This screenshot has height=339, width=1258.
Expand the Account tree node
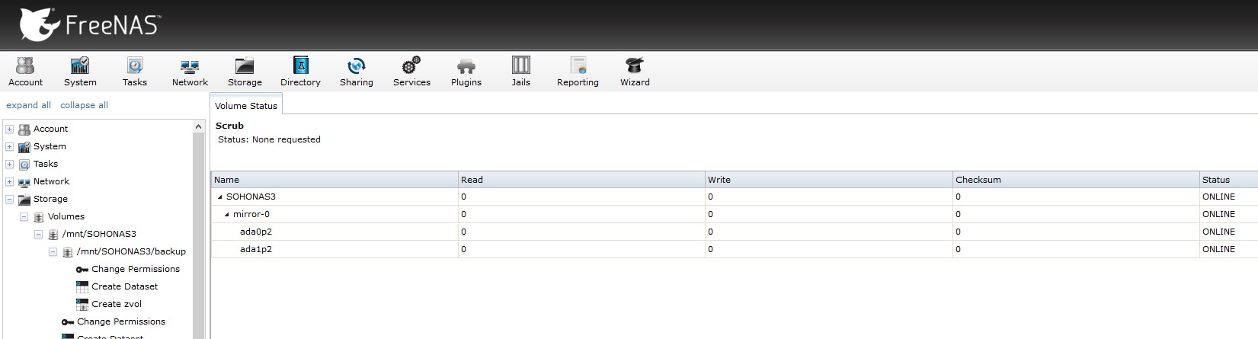9,130
